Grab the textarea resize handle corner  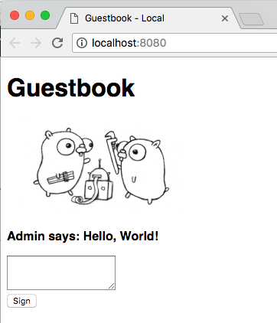tap(112, 286)
